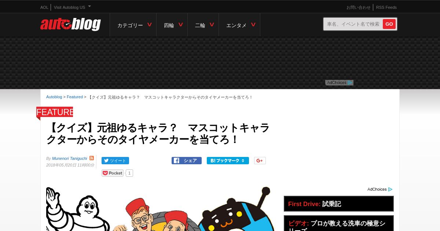
Task: Open the tire mascot article image
Action: click(x=160, y=209)
